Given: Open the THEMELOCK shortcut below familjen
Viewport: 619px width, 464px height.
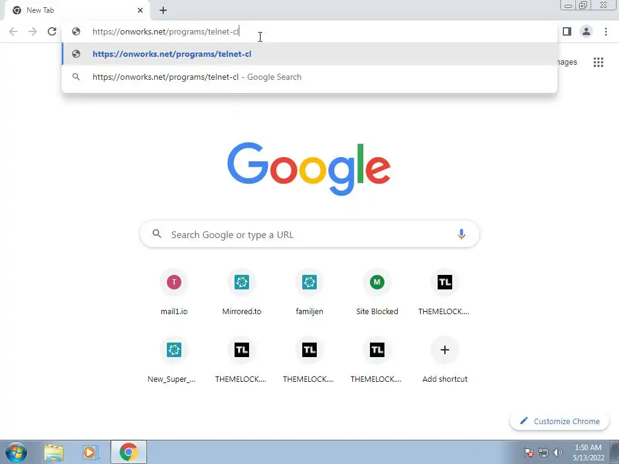Looking at the screenshot, I should [309, 360].
